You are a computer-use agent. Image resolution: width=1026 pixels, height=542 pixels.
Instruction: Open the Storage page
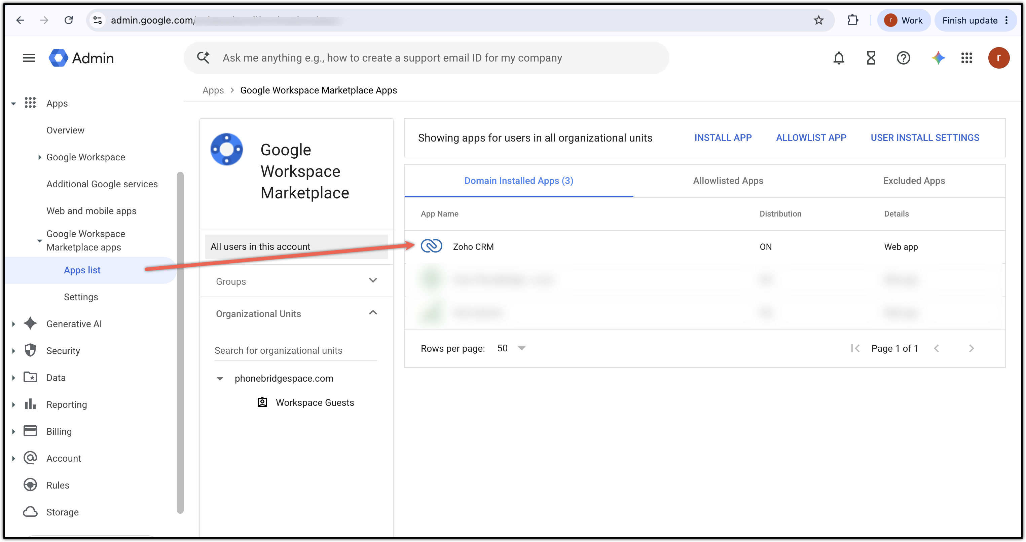[63, 512]
